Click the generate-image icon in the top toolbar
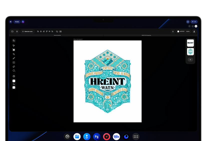This screenshot has width=207, height=141. click(x=57, y=31)
